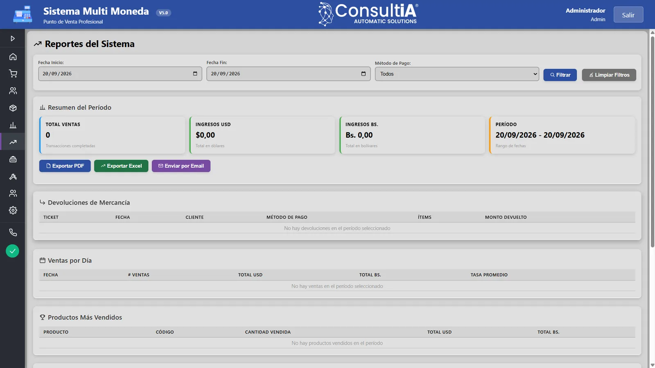The width and height of the screenshot is (655, 368).
Task: Open the users icon above the settings gear
Action: pyautogui.click(x=13, y=193)
